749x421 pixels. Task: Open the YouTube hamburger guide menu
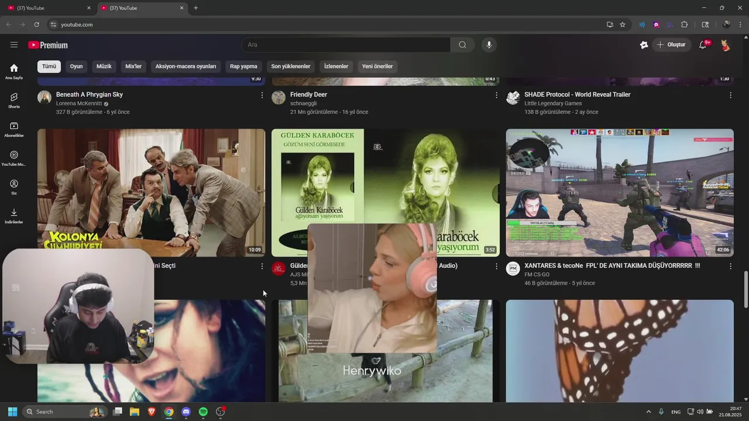pos(14,44)
